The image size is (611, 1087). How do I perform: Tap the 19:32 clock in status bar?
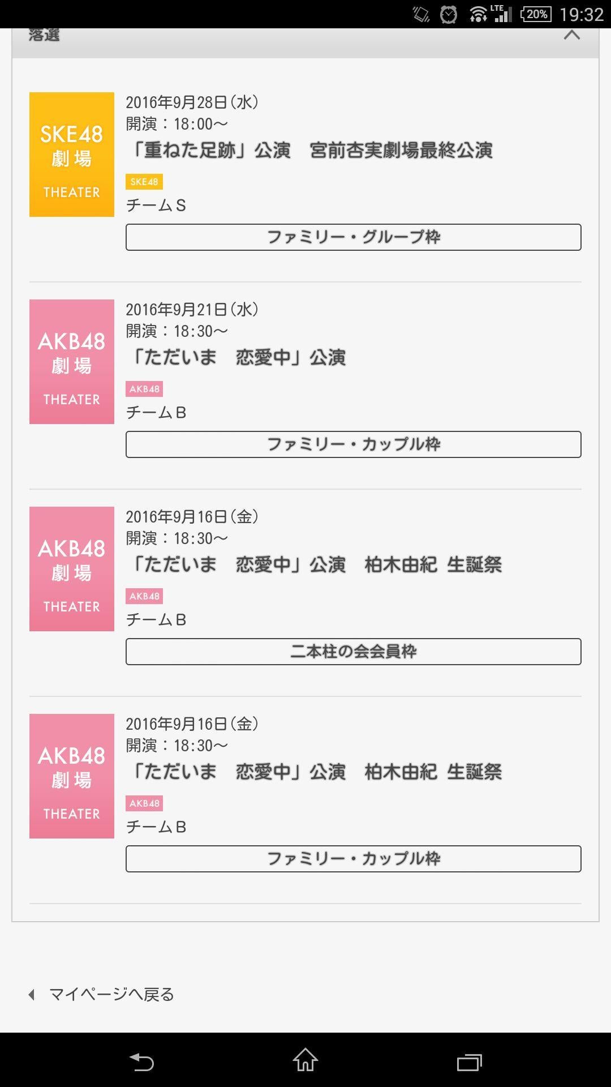point(582,14)
